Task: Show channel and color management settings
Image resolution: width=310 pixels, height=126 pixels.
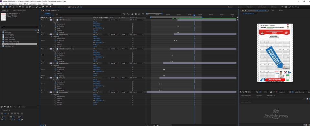Action: [276, 92]
